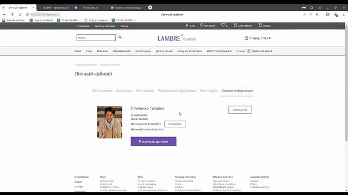Click the profile photo thumbnail
The image size is (348, 195).
[x=110, y=122]
